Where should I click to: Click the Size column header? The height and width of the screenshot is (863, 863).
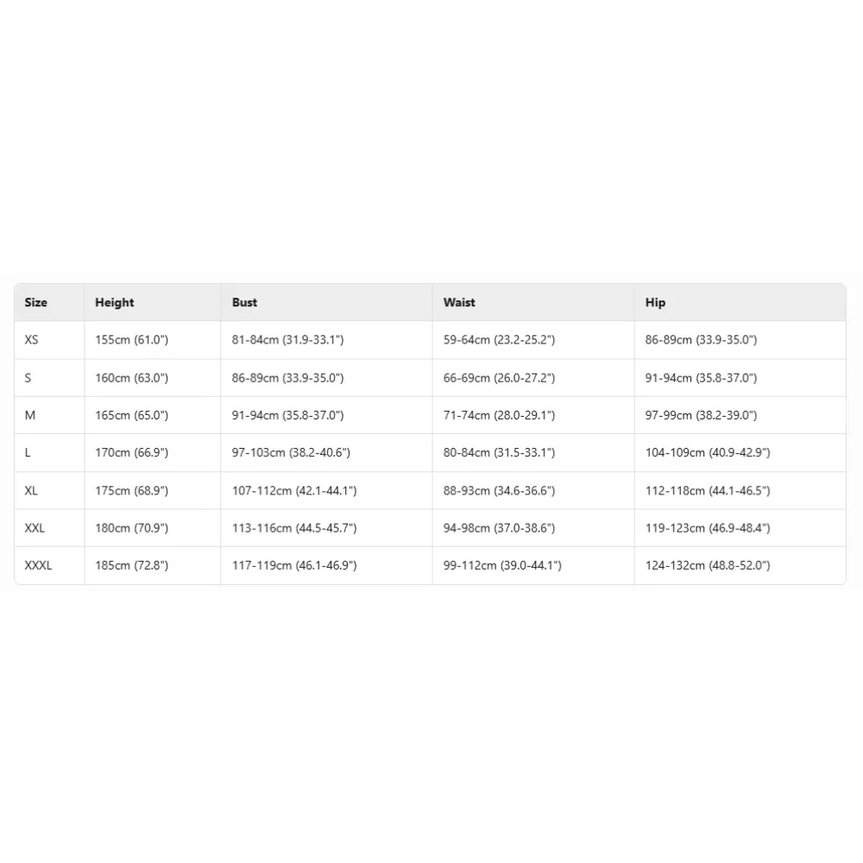pyautogui.click(x=36, y=303)
